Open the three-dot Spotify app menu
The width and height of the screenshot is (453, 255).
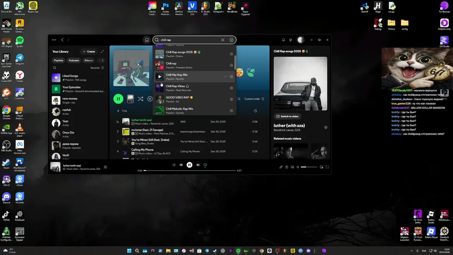click(x=54, y=40)
